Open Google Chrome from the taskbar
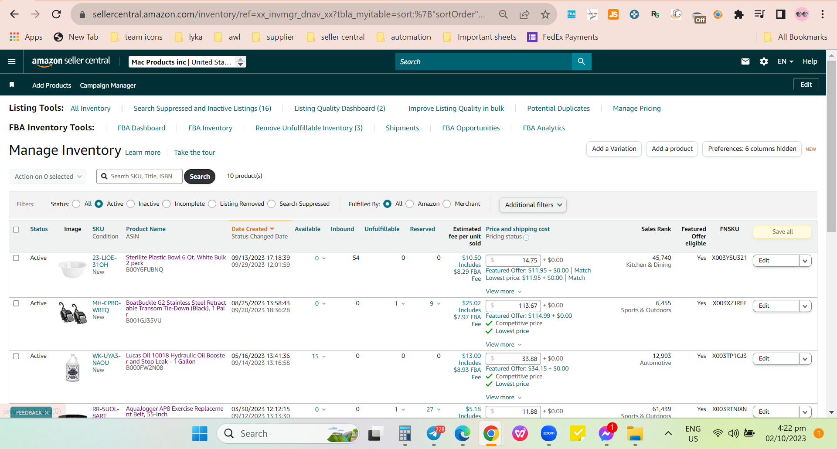 491,433
